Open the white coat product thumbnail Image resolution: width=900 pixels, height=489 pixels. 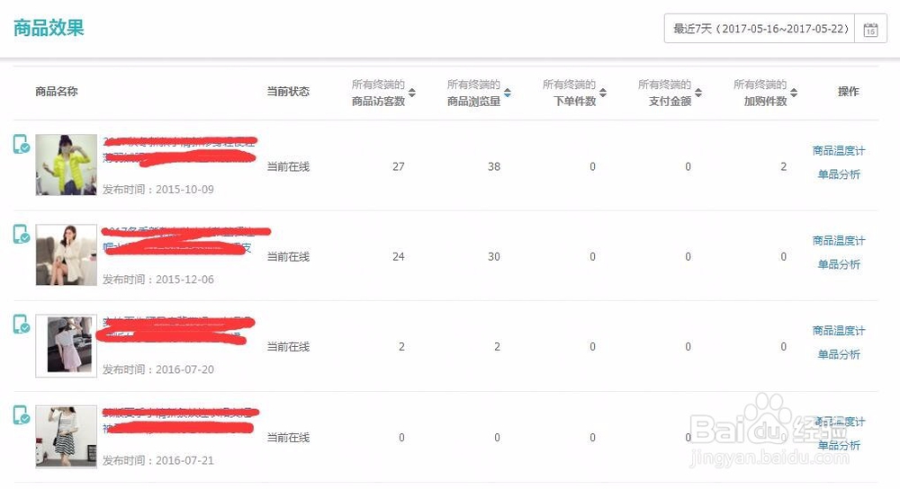66,255
